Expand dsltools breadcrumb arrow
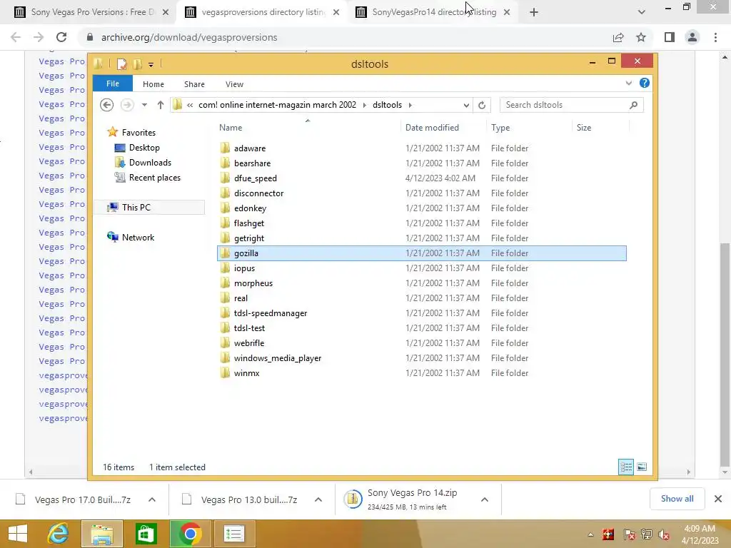Viewport: 731px width, 548px height. point(410,105)
